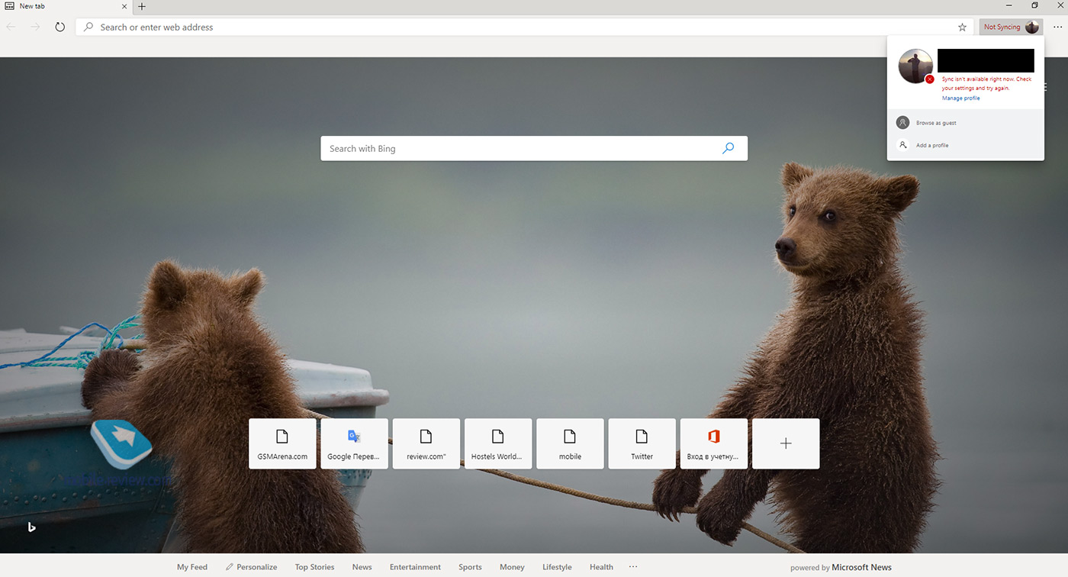Image resolution: width=1068 pixels, height=577 pixels.
Task: Open the new tab plus icon
Action: coord(142,6)
